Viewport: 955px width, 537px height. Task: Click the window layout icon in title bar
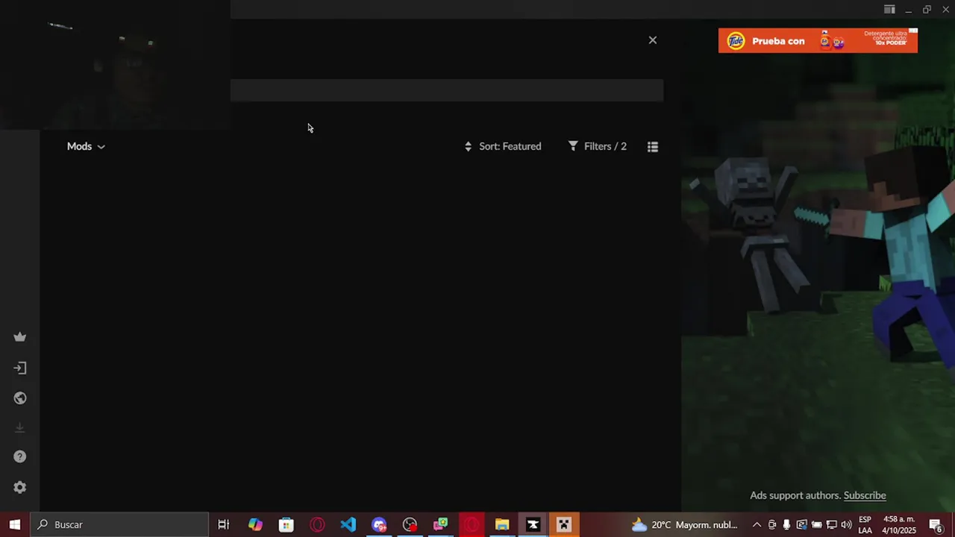tap(889, 10)
